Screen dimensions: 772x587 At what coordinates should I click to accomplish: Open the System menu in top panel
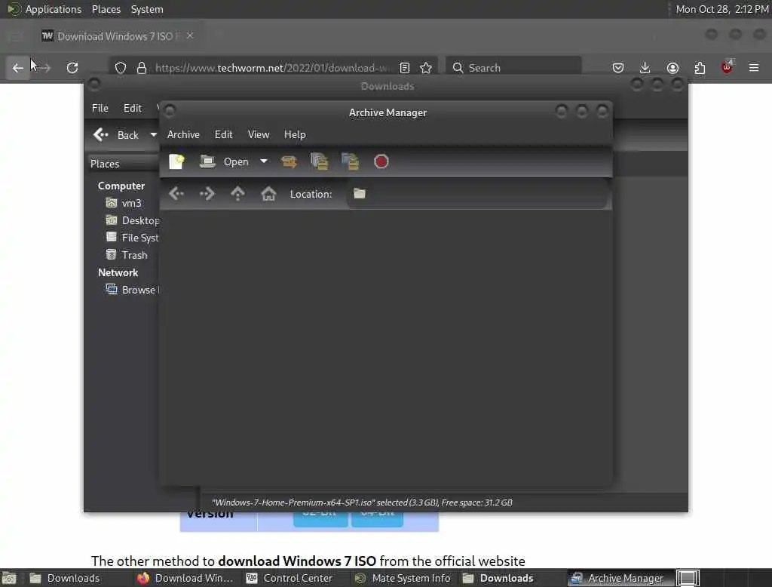coord(147,9)
